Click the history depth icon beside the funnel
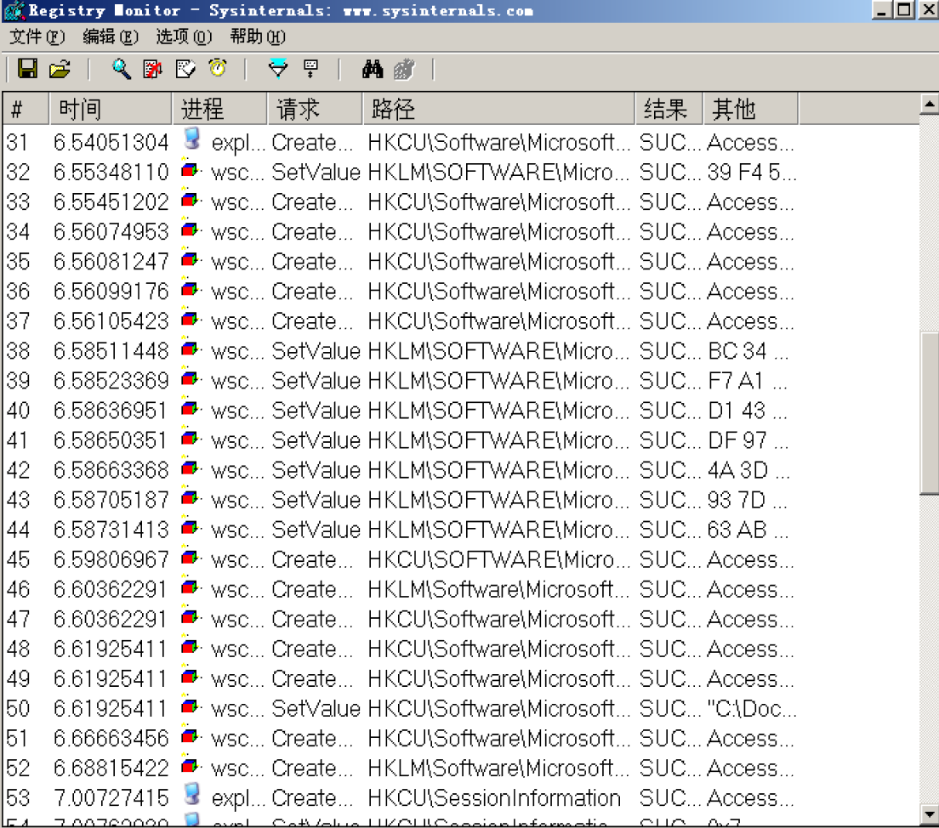 (x=310, y=69)
